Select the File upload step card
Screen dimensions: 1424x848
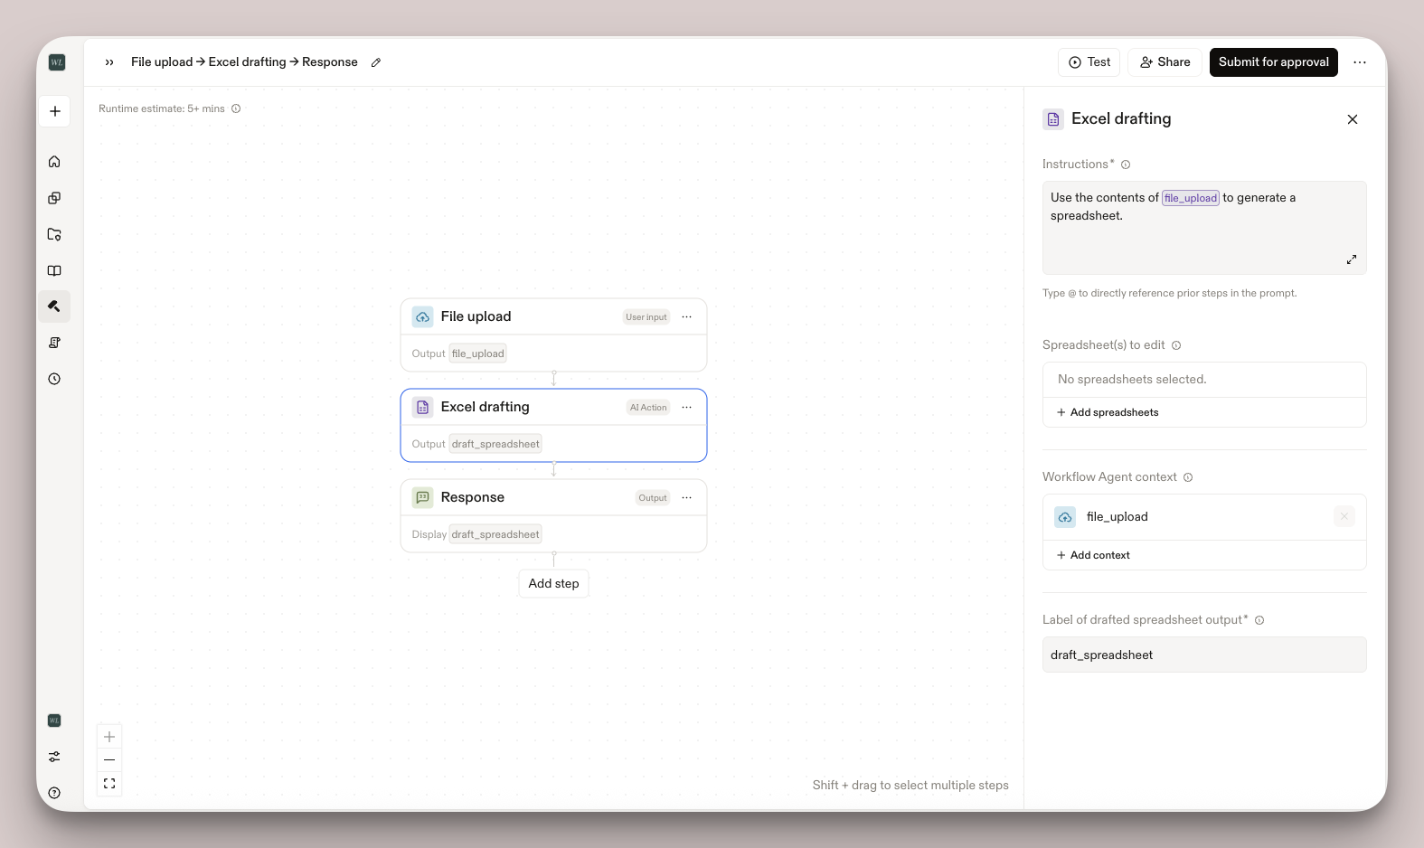[553, 334]
